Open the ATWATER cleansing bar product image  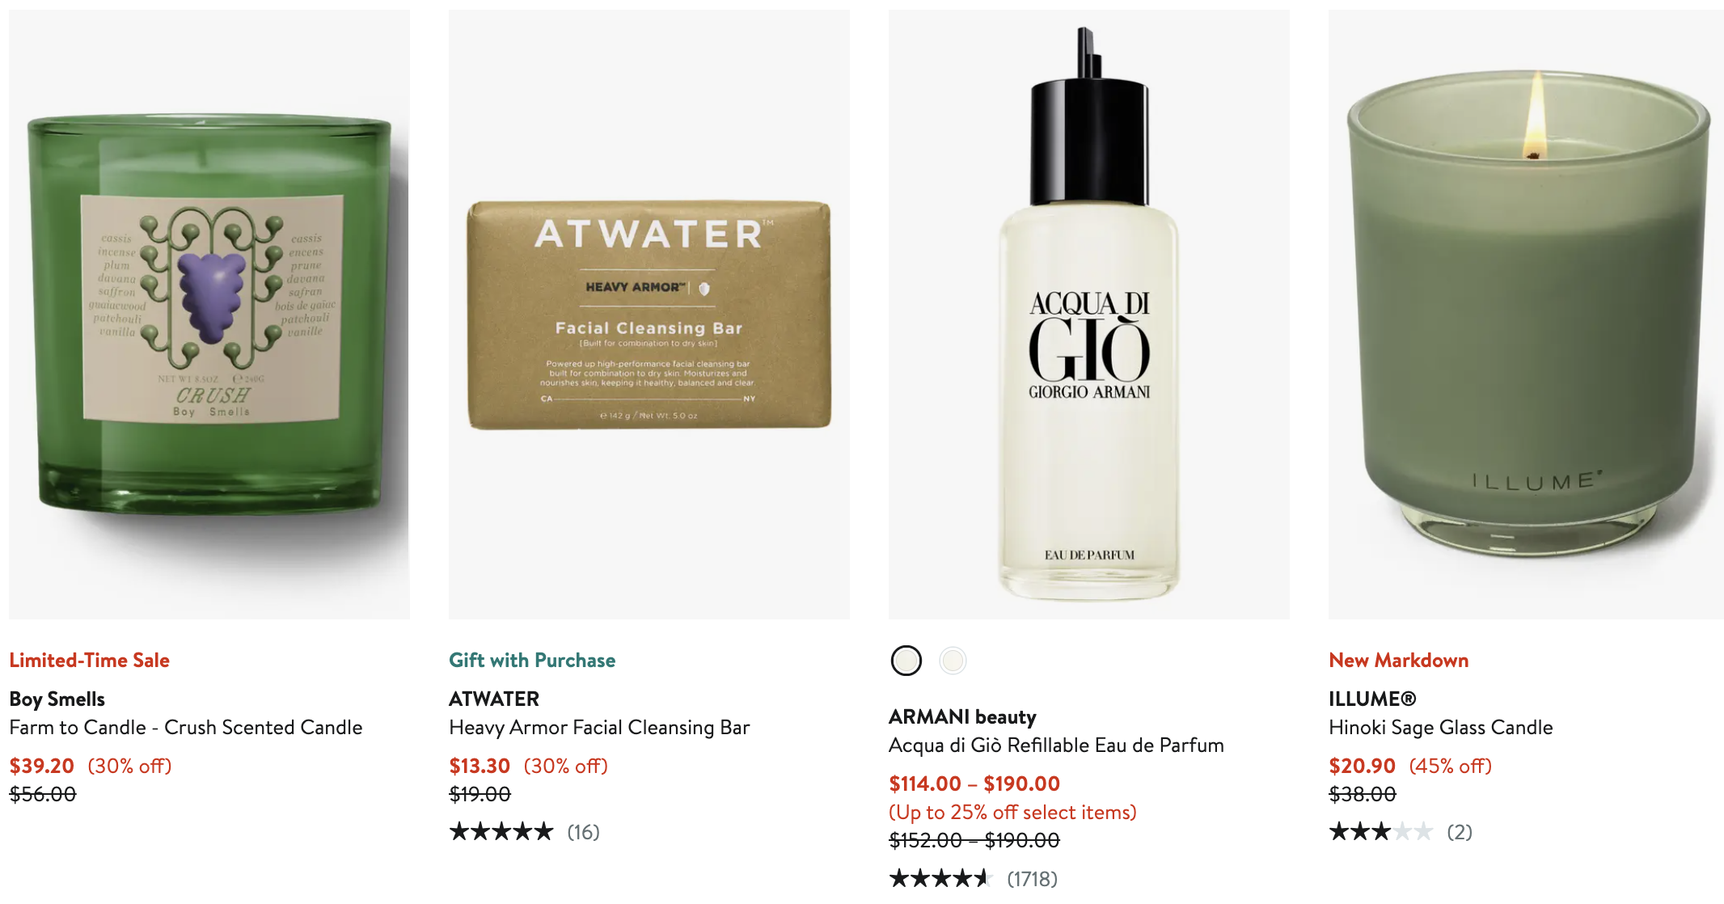[x=649, y=315]
